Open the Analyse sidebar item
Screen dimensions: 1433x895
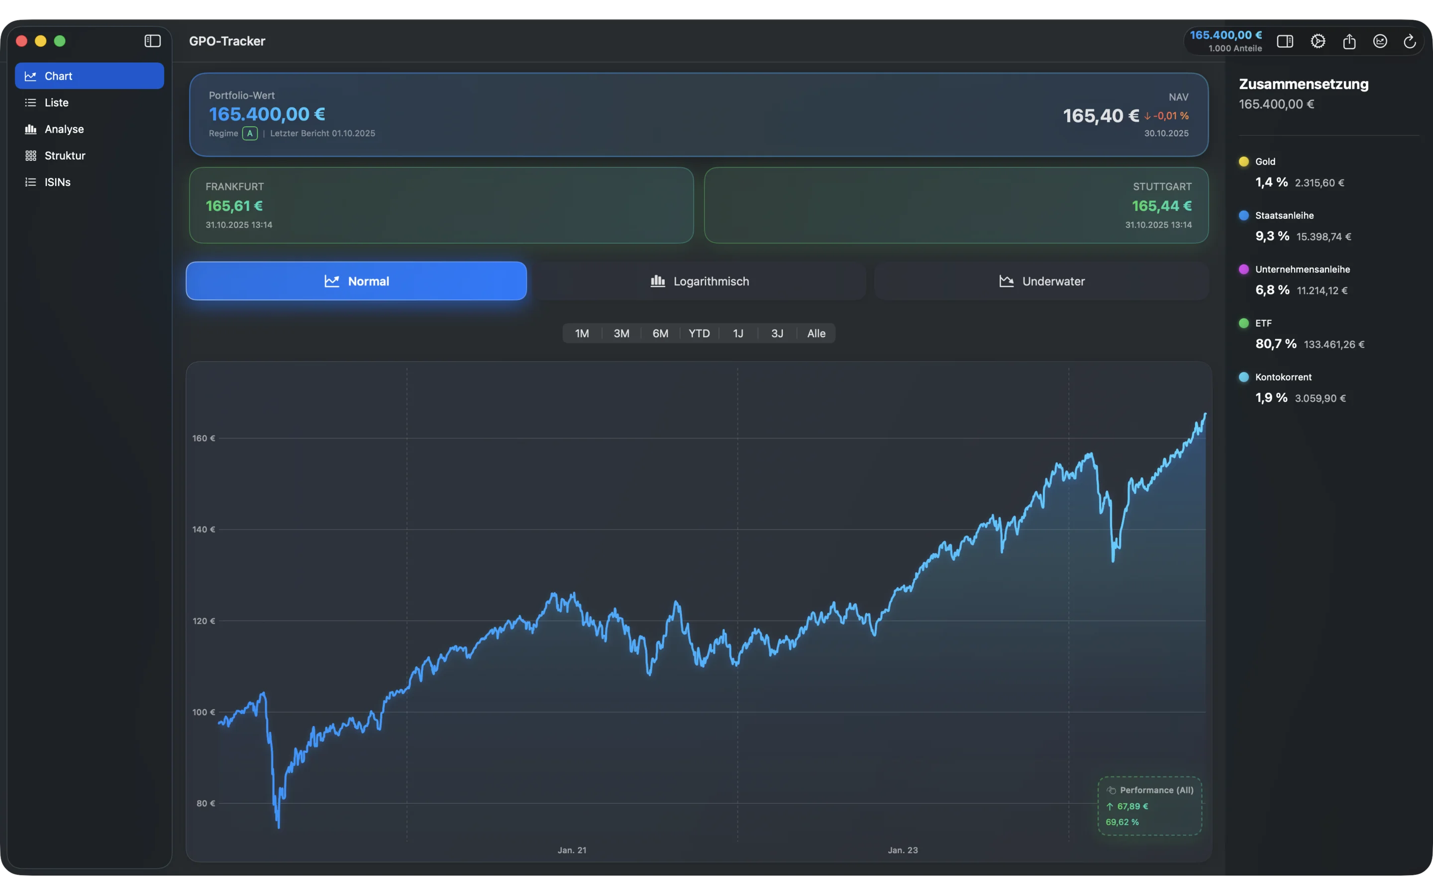point(64,129)
